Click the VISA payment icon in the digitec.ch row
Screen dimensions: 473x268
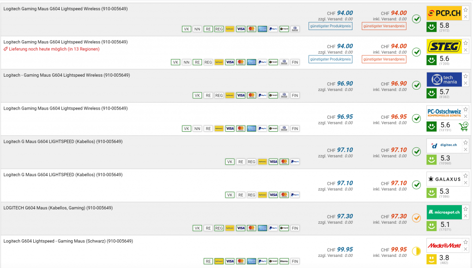[x=273, y=162]
